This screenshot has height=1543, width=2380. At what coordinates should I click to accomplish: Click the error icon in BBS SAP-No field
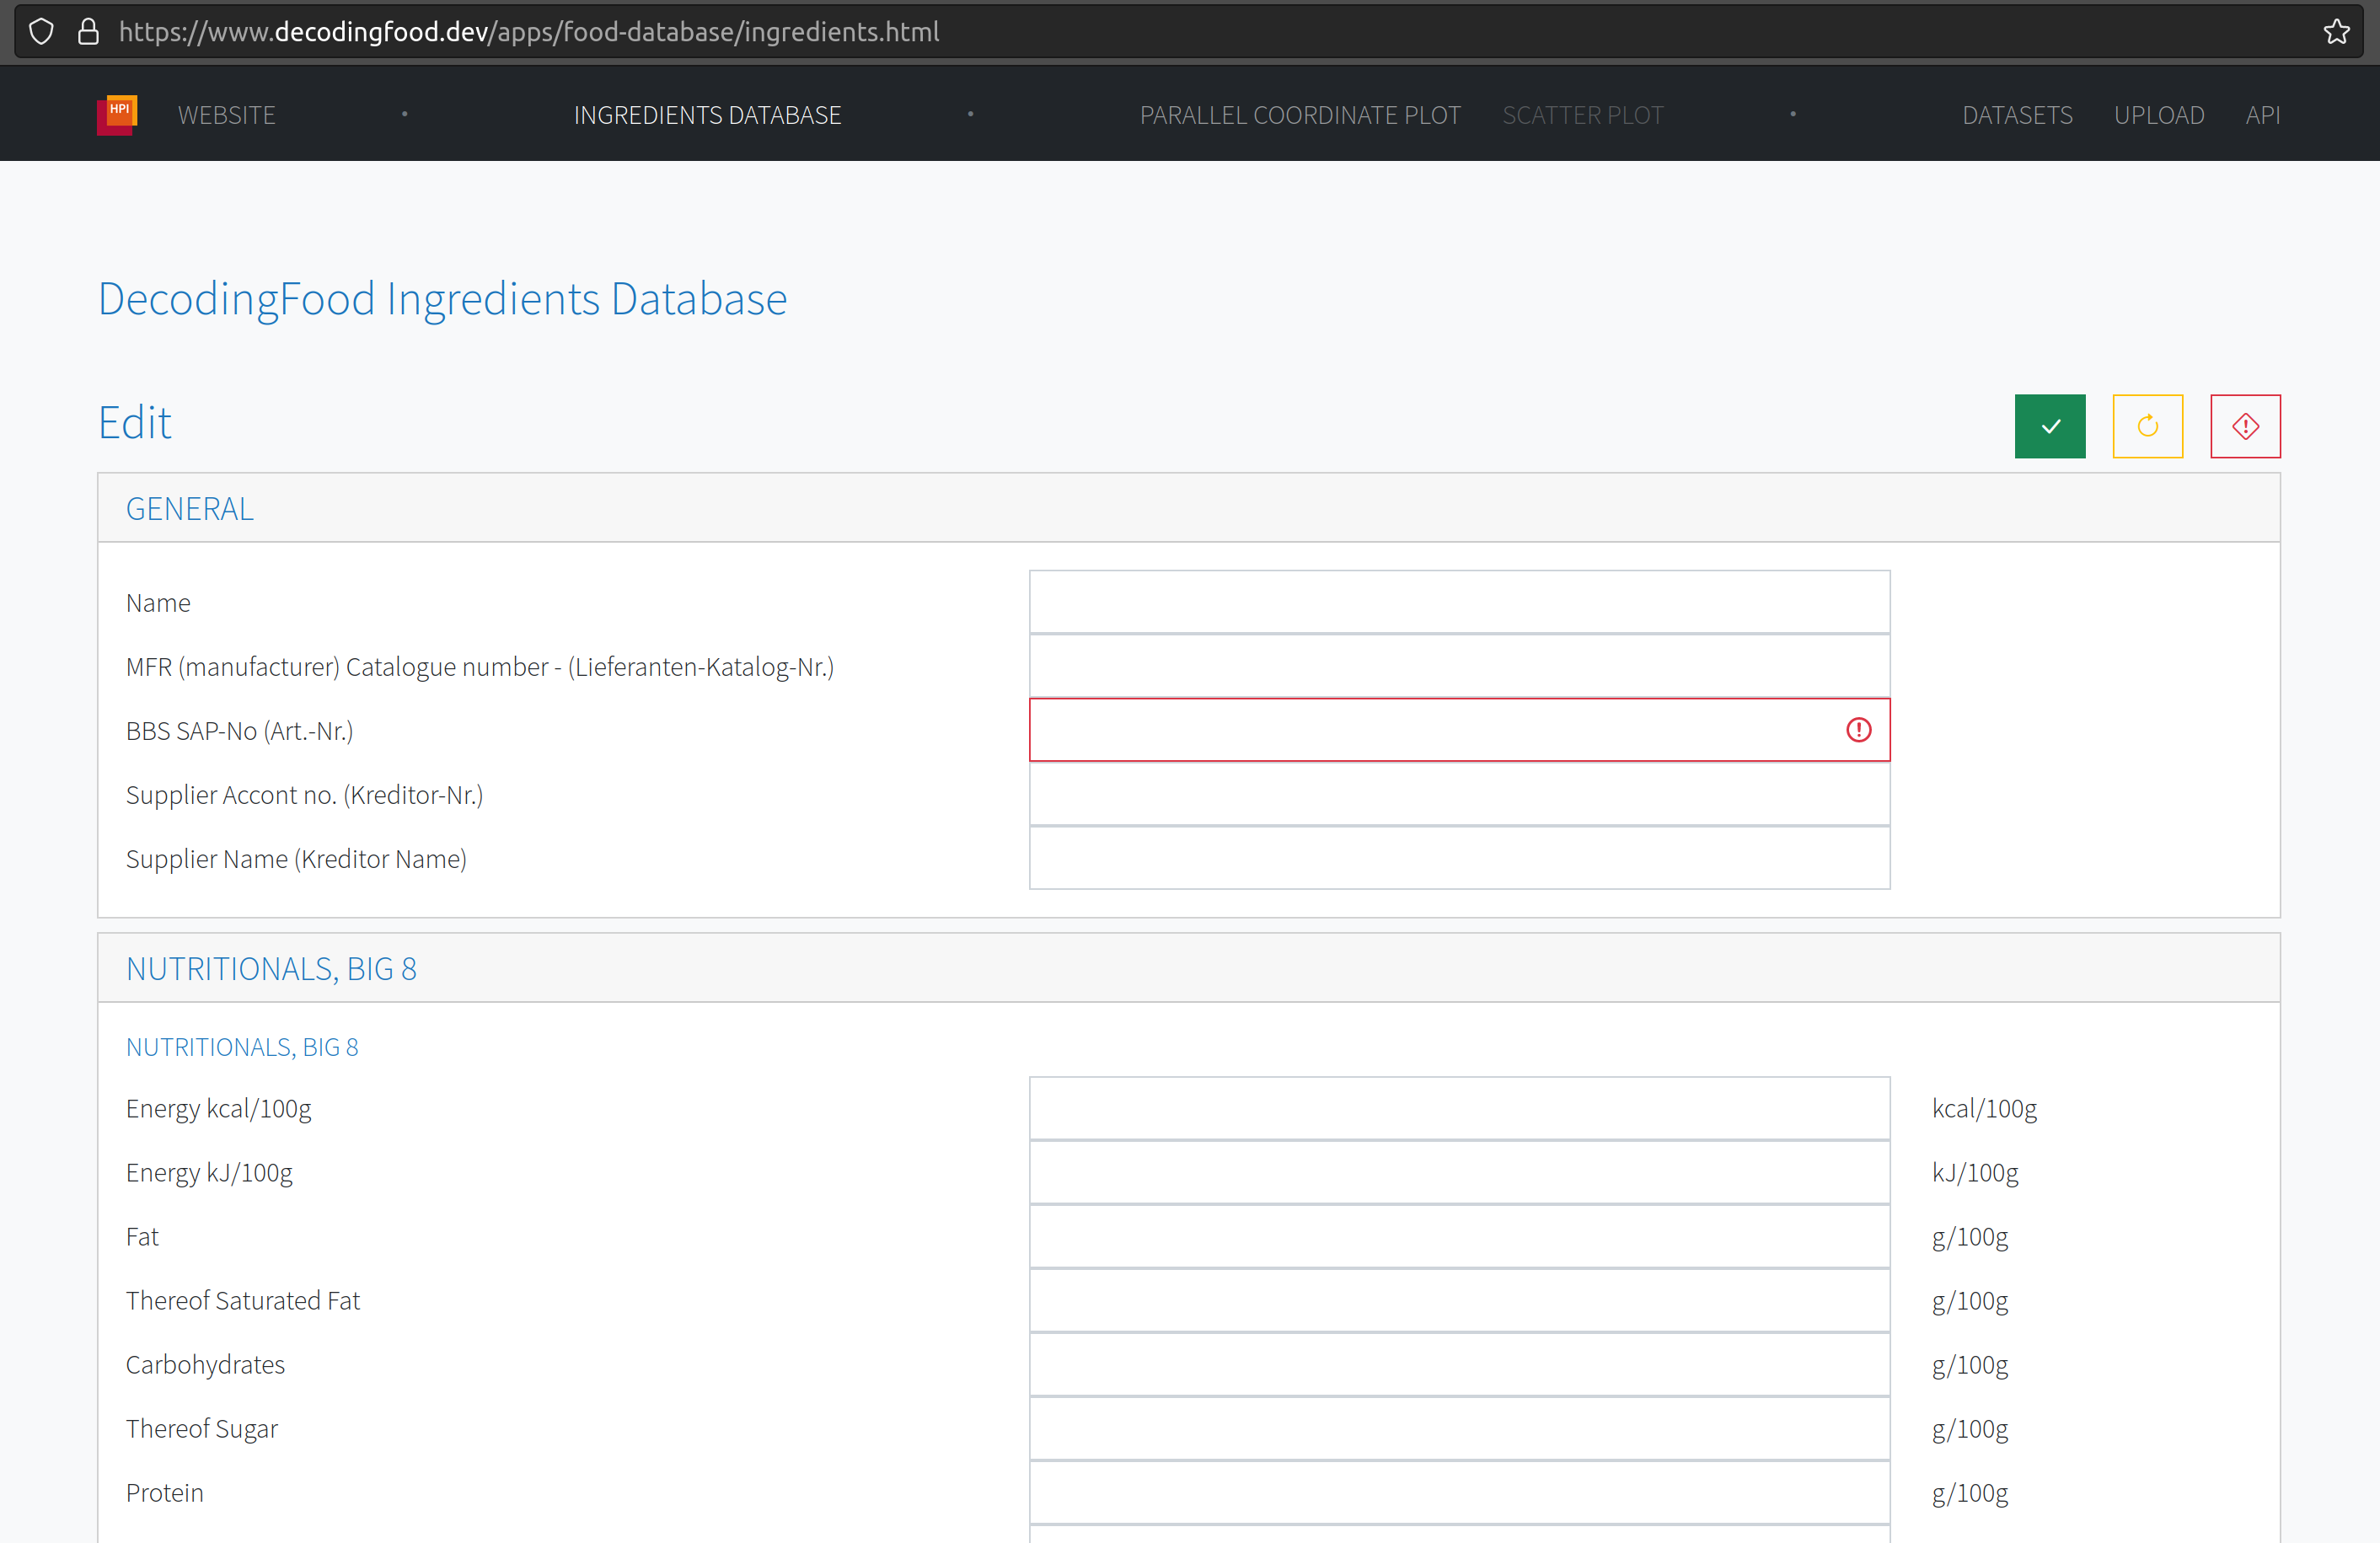click(1858, 730)
